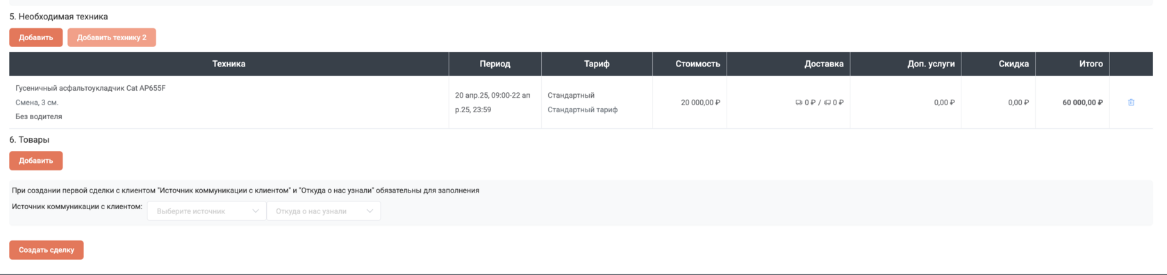Click the return delivery icon in Доставка cell
Screen dimensions: 1167x275
[827, 103]
